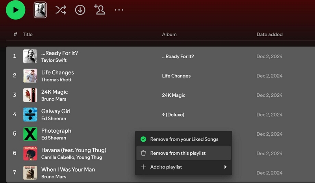Open the Taylor Swift artist link
The image size is (315, 183).
[x=54, y=60]
